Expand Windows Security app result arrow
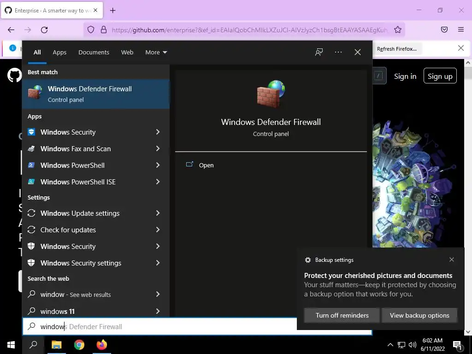 click(x=158, y=132)
